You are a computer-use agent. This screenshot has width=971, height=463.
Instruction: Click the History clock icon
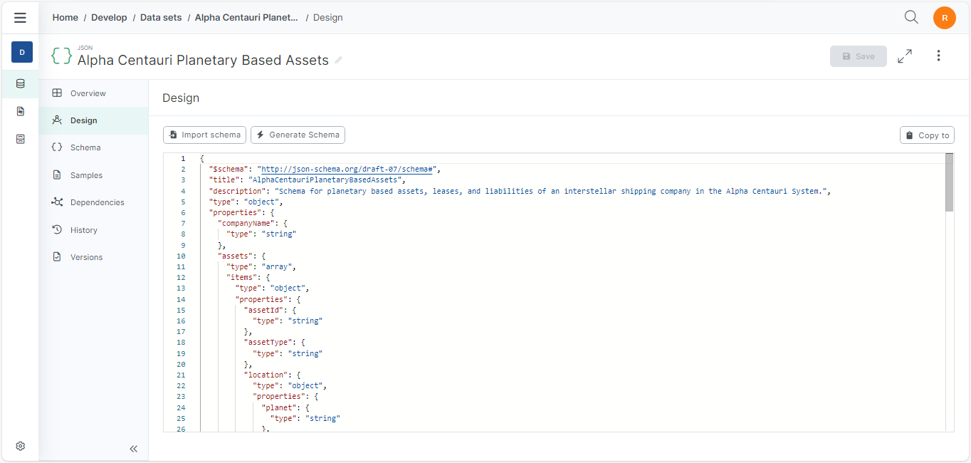[x=57, y=229]
